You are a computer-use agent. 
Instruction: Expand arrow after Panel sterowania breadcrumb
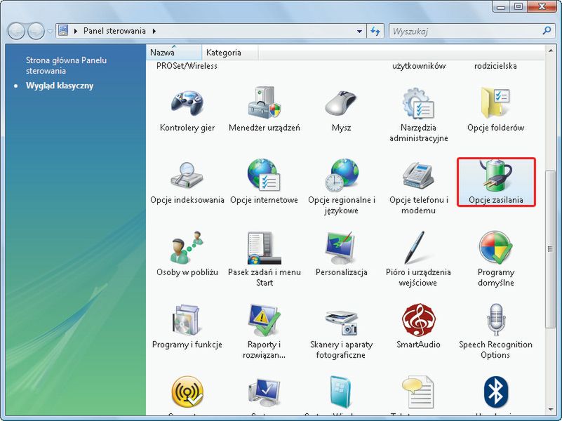point(154,31)
